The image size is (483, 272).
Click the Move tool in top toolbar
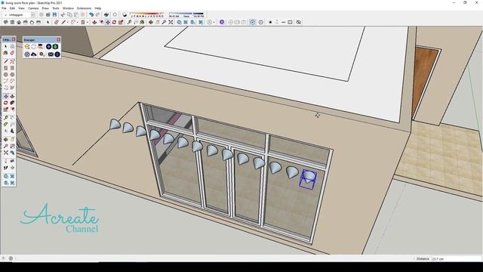pos(107,22)
